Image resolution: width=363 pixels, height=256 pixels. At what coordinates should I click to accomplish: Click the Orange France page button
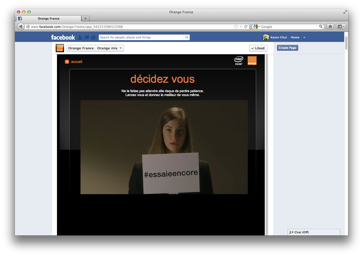81,48
